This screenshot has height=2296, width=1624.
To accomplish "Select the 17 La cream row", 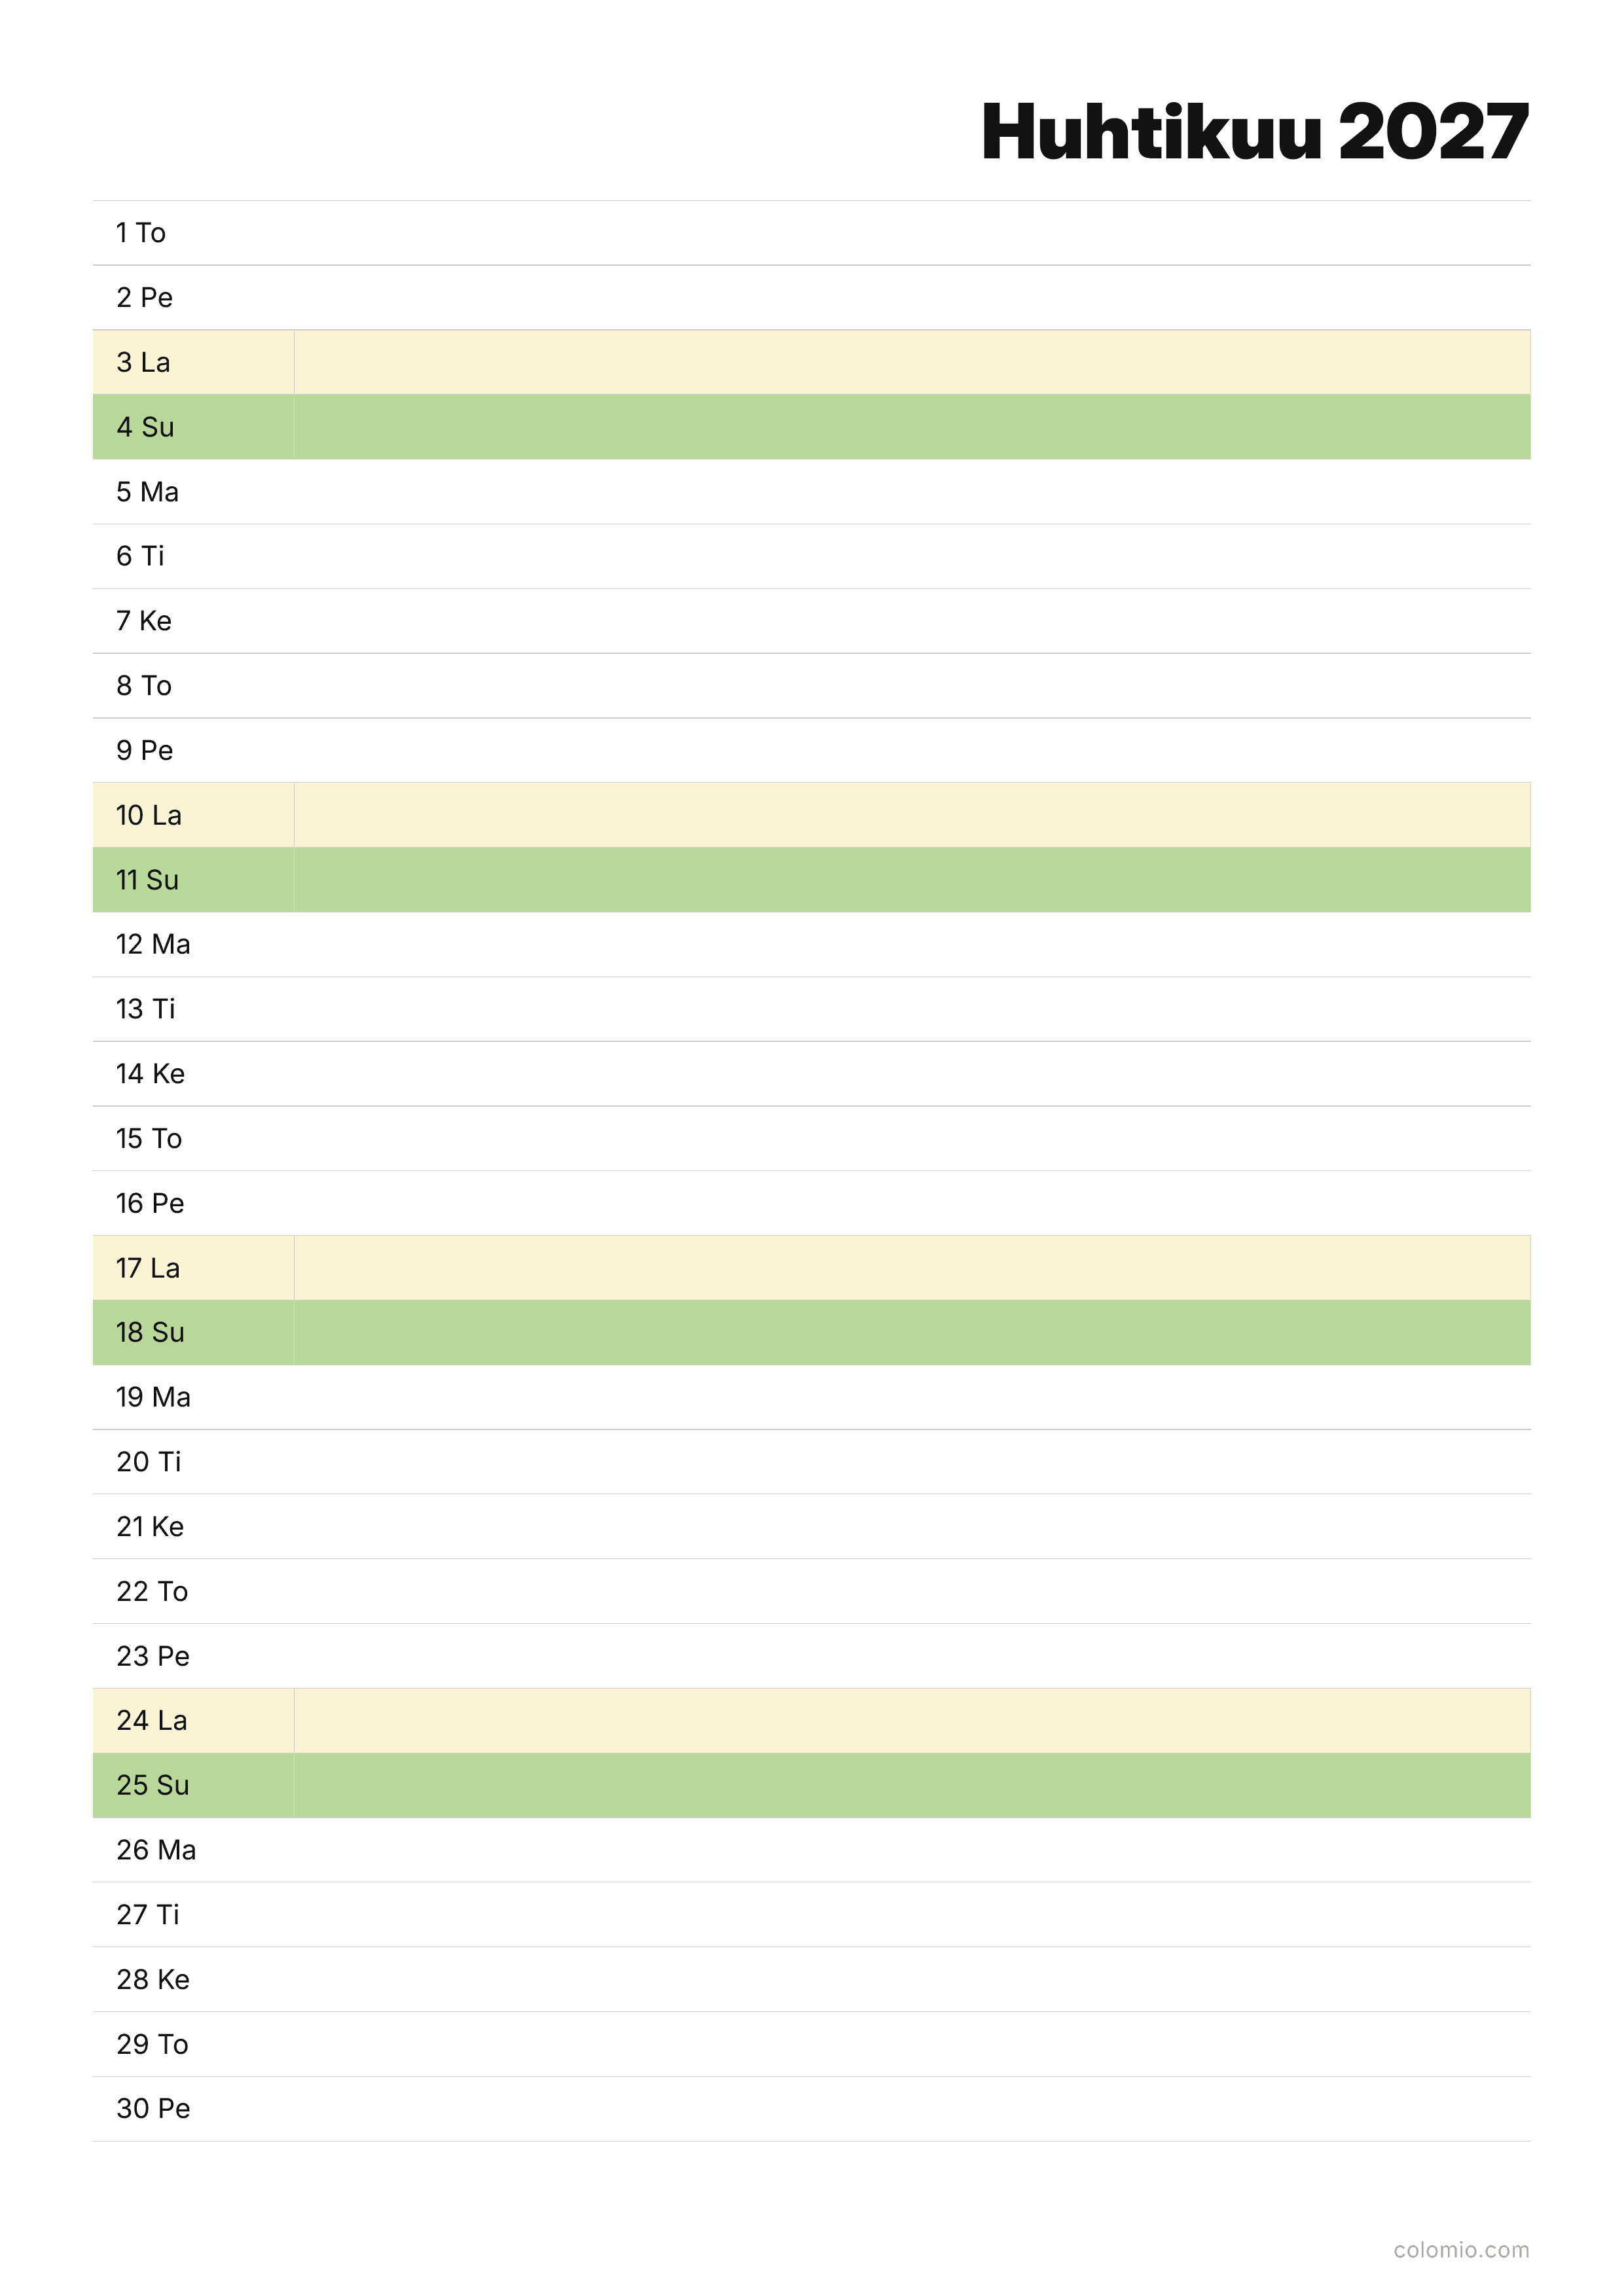I will pyautogui.click(x=811, y=1268).
